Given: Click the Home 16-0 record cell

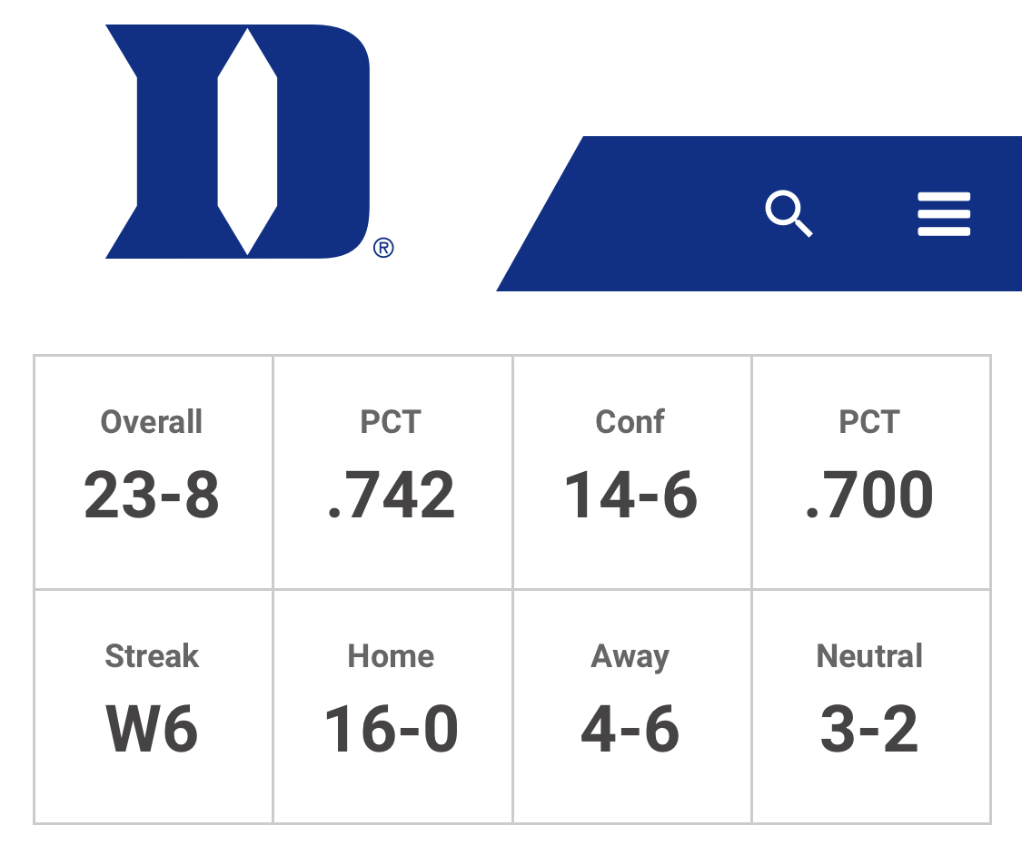Looking at the screenshot, I should coord(392,706).
